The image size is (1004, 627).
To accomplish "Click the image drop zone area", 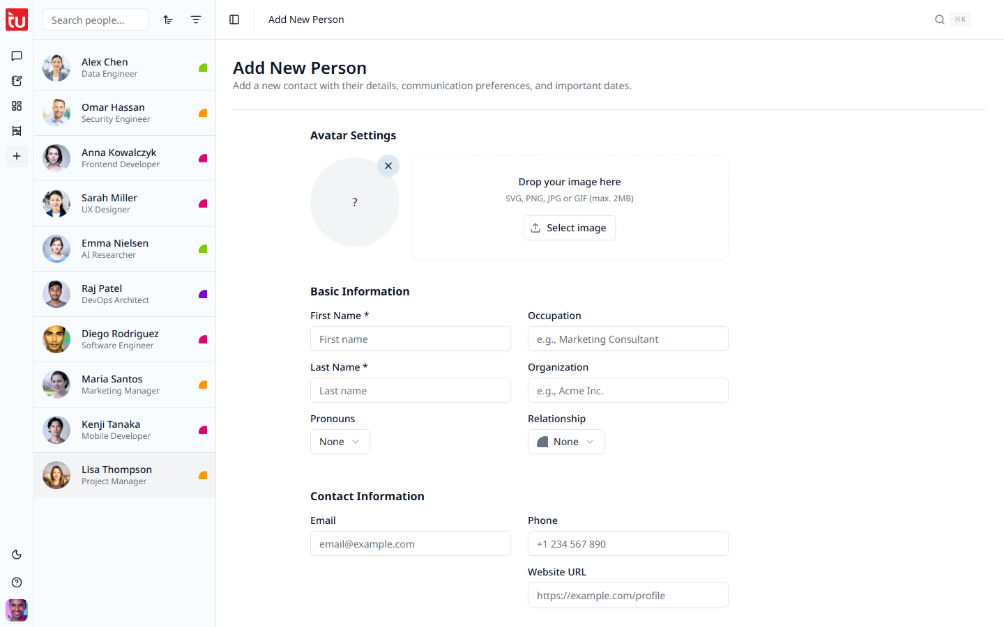I will click(x=570, y=208).
